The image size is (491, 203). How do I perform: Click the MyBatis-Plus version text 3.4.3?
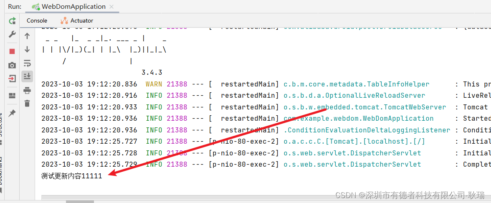pos(152,73)
